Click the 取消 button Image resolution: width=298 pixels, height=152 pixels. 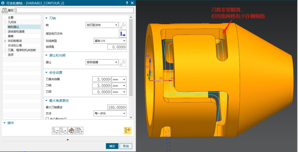(x=126, y=146)
